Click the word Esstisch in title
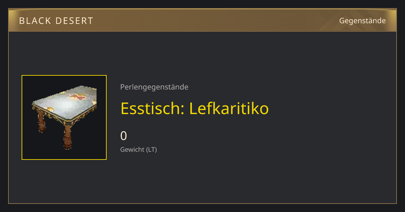 pyautogui.click(x=152, y=108)
